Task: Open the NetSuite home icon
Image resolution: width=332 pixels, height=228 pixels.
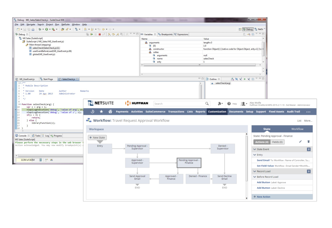Action: pyautogui.click(x=110, y=112)
